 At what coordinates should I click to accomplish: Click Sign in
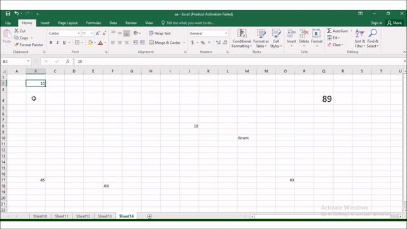point(376,23)
